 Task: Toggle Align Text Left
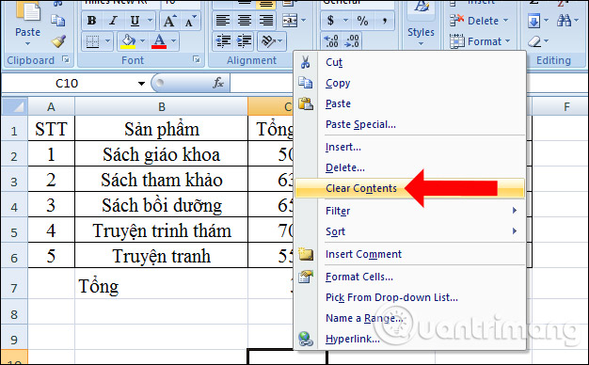click(222, 21)
